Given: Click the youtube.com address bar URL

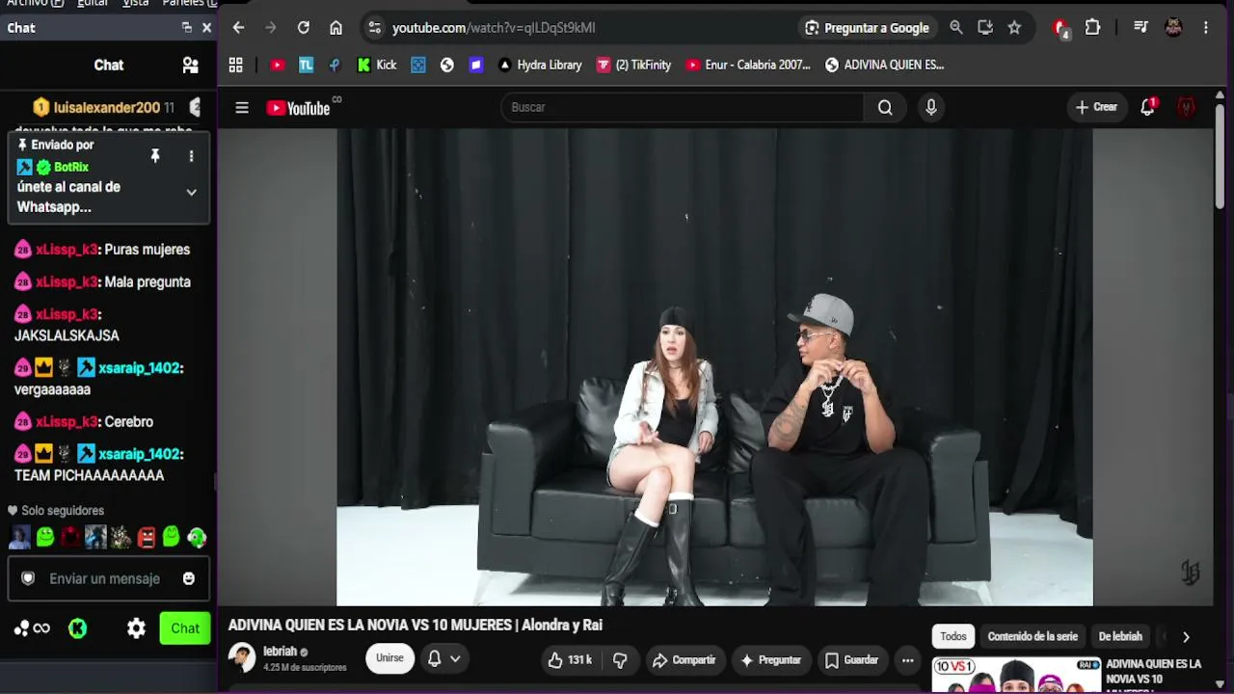Looking at the screenshot, I should (494, 28).
